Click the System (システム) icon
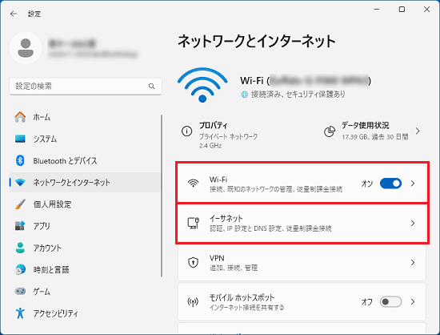This screenshot has width=440, height=335. (20, 139)
